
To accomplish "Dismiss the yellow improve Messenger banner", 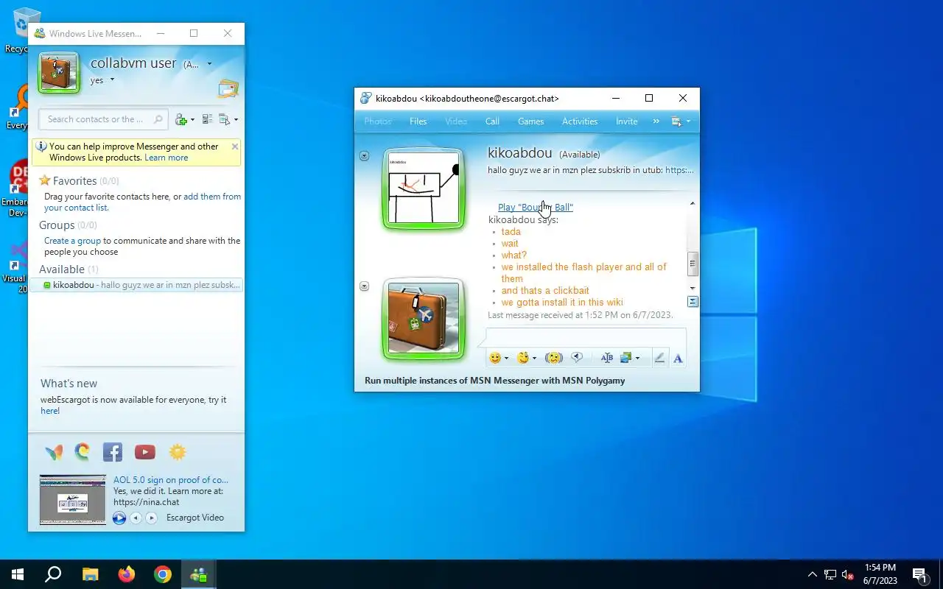I will click(235, 147).
